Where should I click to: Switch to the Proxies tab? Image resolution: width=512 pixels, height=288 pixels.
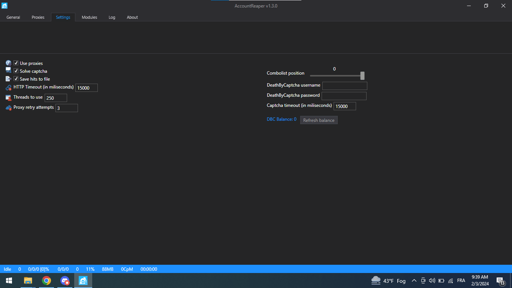point(38,17)
